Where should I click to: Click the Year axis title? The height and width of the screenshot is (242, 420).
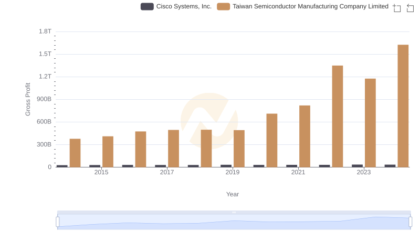(233, 194)
